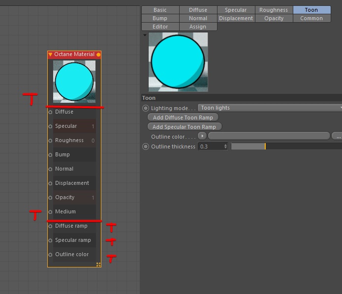The height and width of the screenshot is (294, 342).
Task: Click the Opacity input port circle
Action: click(x=50, y=198)
